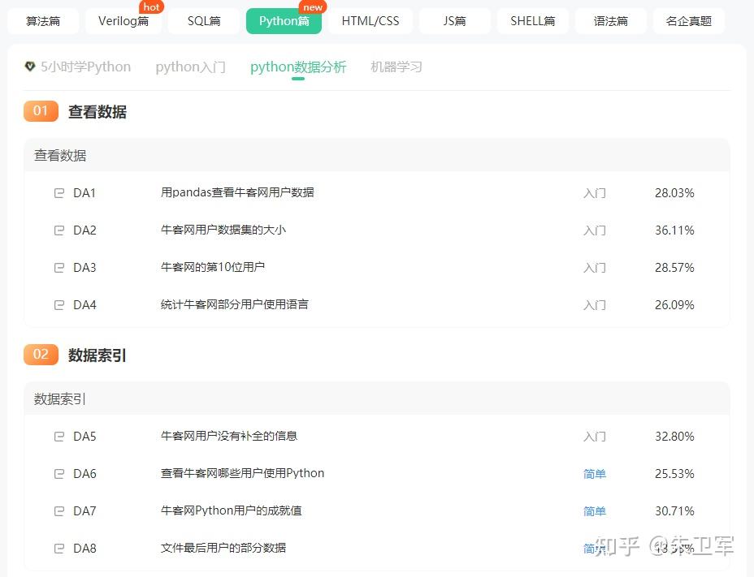Switch to the HTML/CSS tab
Image resolution: width=754 pixels, height=577 pixels.
[x=370, y=21]
